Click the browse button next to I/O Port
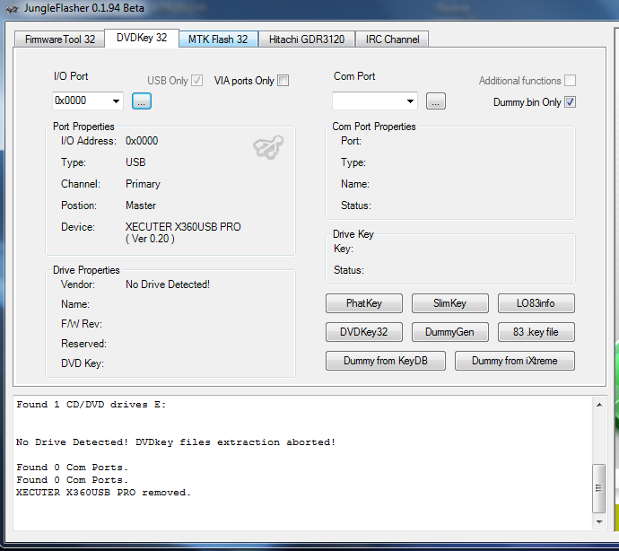This screenshot has width=619, height=551. [142, 101]
